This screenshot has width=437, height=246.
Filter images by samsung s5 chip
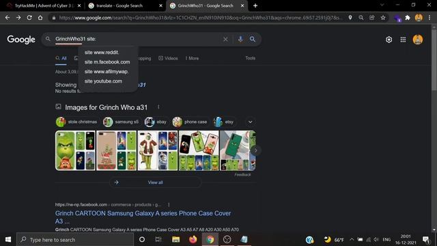click(x=121, y=122)
